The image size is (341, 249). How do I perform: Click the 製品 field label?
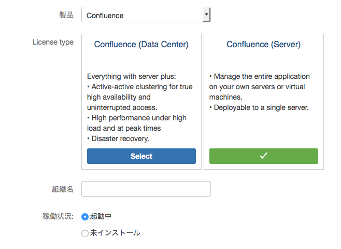pos(66,15)
